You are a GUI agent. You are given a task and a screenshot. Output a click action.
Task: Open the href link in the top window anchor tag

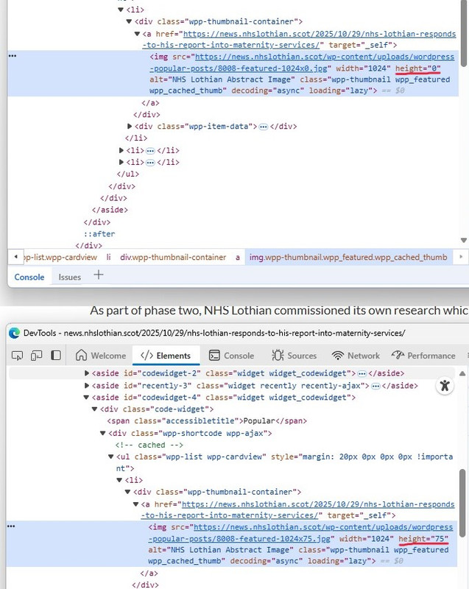pos(299,40)
